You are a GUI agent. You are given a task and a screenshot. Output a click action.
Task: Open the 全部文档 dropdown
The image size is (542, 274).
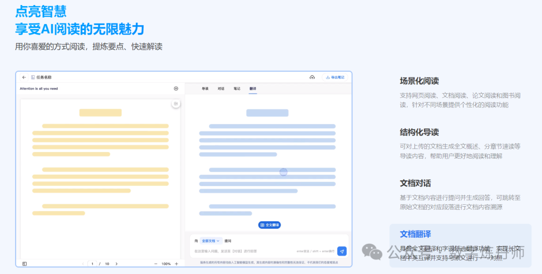click(x=211, y=241)
